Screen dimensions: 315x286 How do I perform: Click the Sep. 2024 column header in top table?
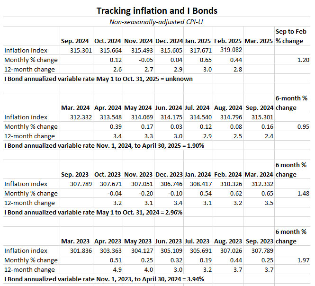coord(76,41)
